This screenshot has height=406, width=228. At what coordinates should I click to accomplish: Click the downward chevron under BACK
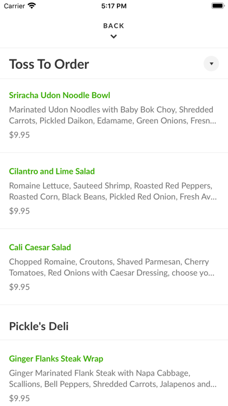click(x=113, y=37)
